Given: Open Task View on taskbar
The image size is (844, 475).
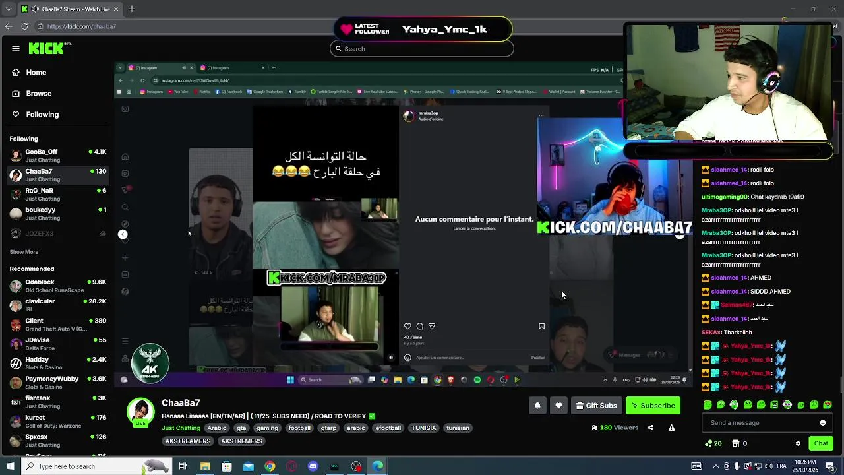Looking at the screenshot, I should coord(183,466).
